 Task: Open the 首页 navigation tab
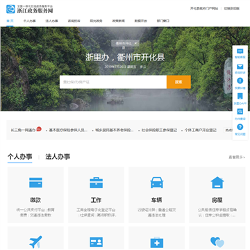coord(10,21)
